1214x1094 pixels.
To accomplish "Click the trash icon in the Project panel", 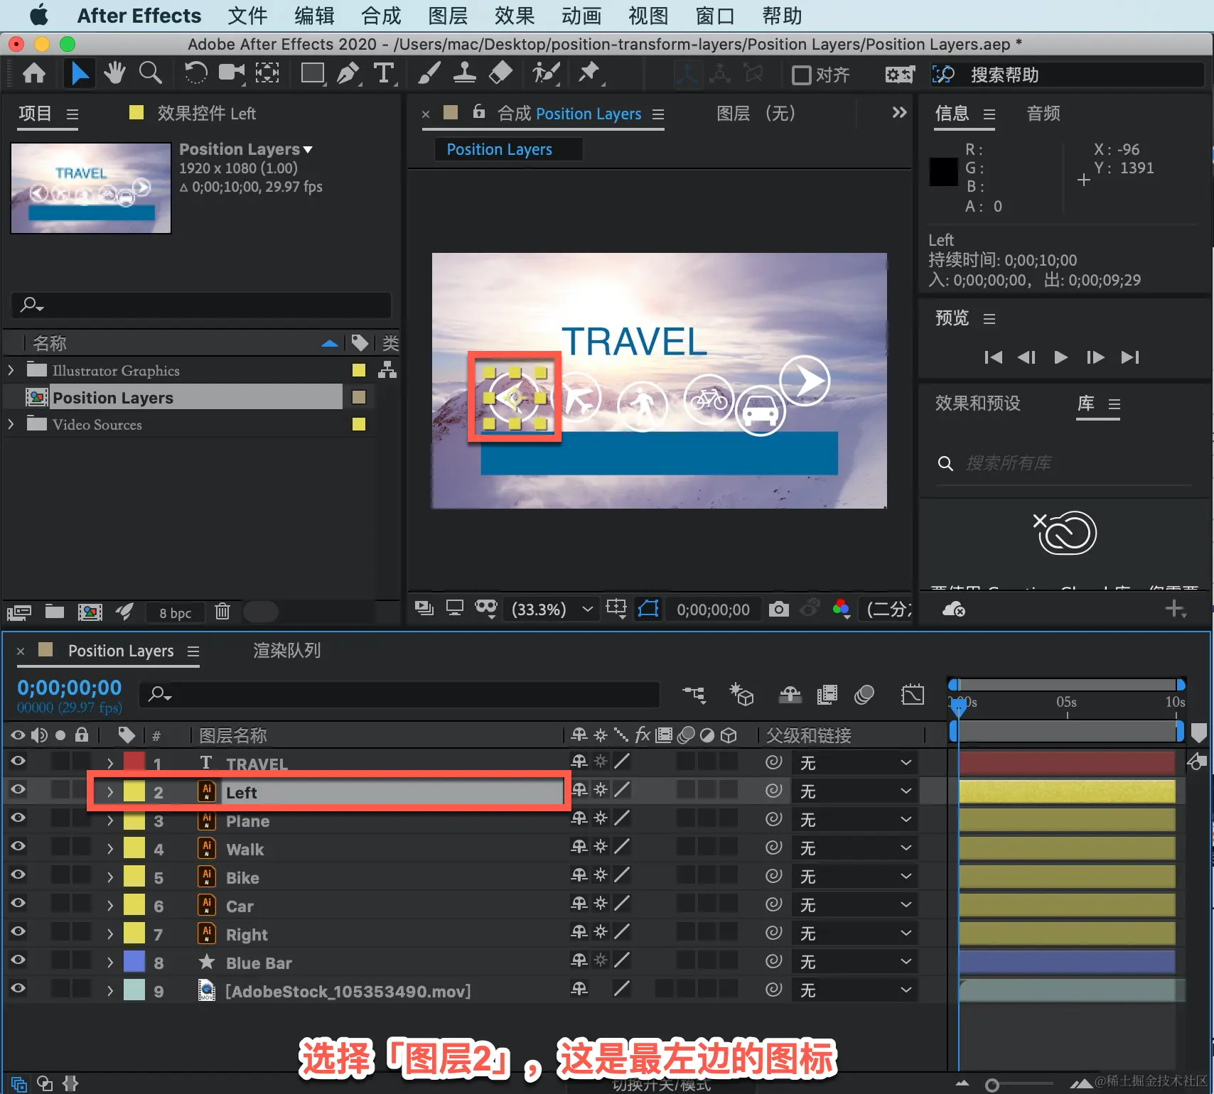I will [x=222, y=612].
